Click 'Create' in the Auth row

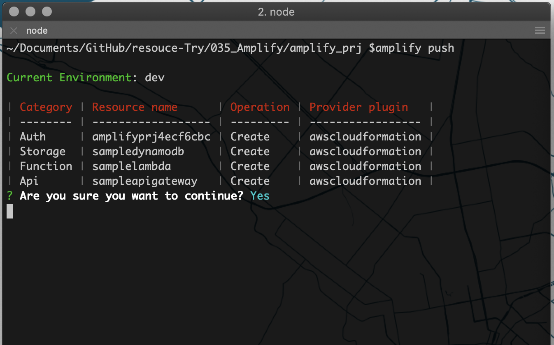[x=250, y=137]
